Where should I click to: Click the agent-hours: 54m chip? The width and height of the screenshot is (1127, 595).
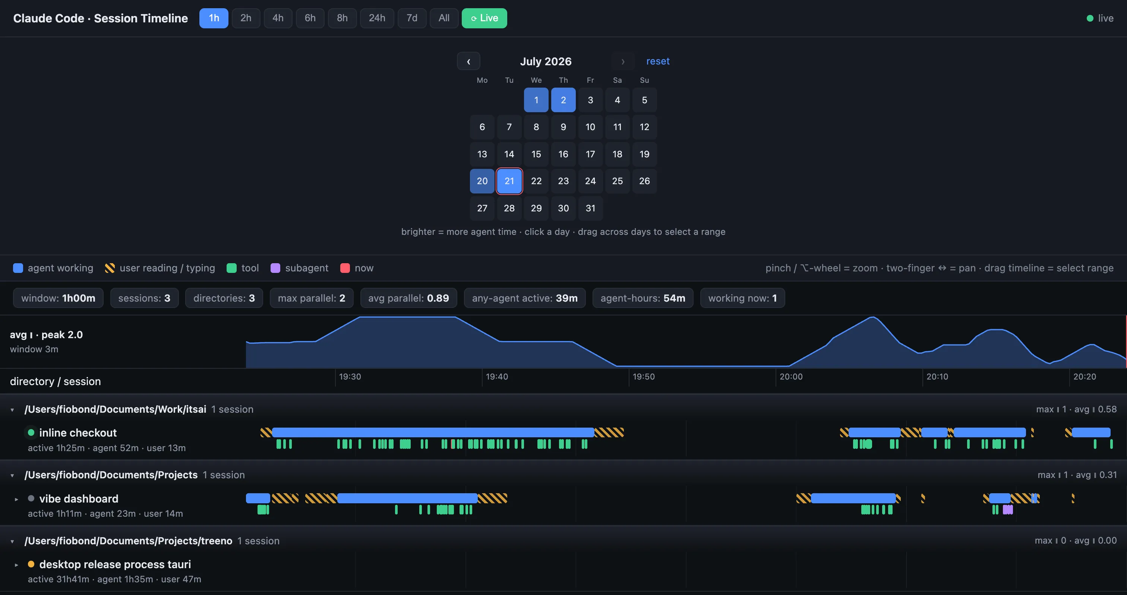click(x=643, y=298)
